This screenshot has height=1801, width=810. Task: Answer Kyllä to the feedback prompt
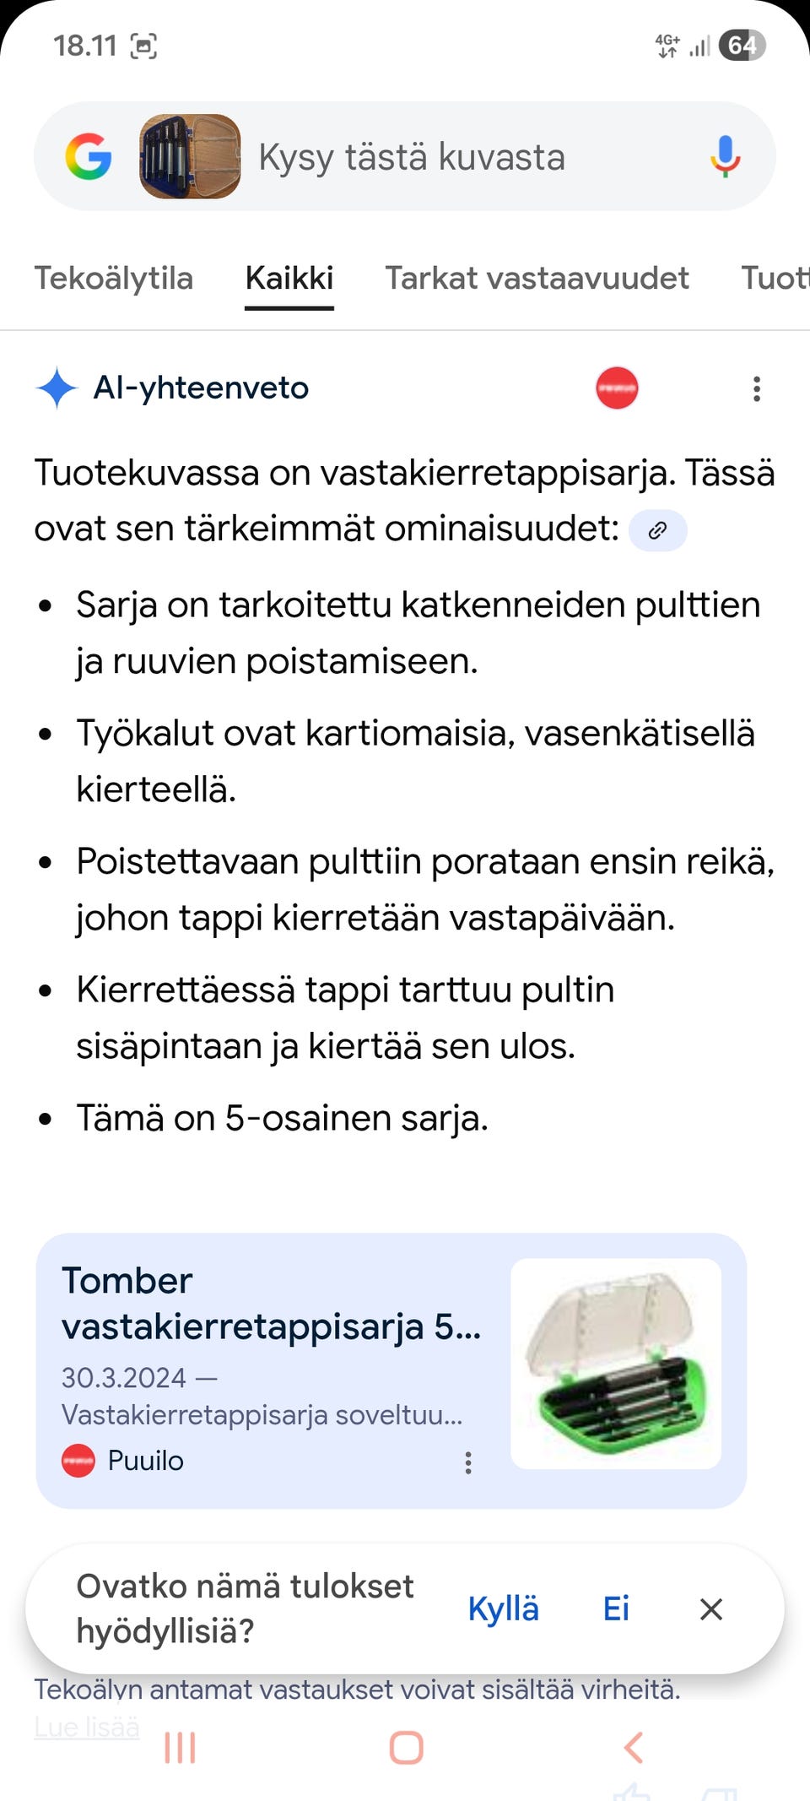coord(503,1608)
